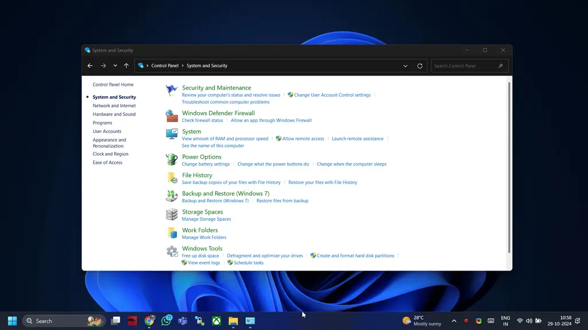Click Change battery settings link
The width and height of the screenshot is (588, 330).
206,164
